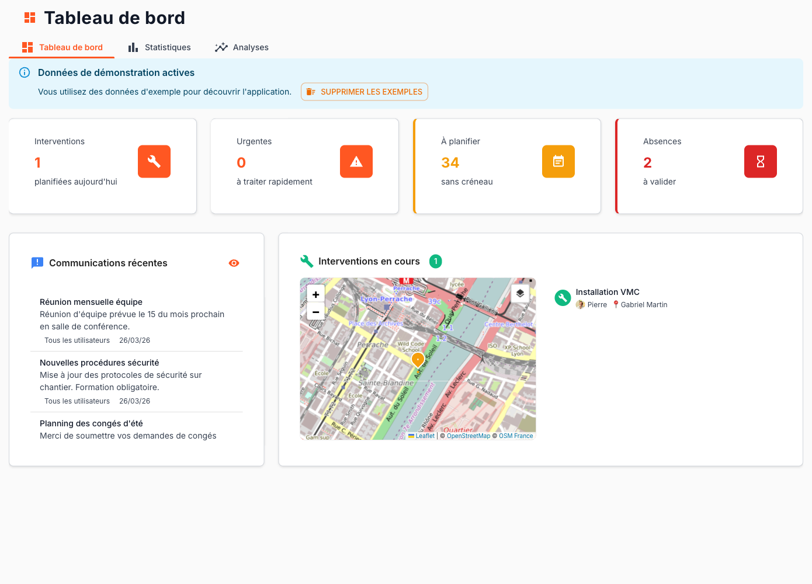Click the orange location marker on map
The height and width of the screenshot is (584, 812).
click(x=418, y=359)
